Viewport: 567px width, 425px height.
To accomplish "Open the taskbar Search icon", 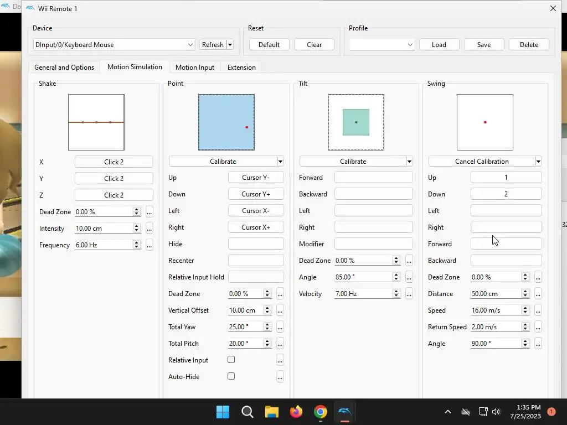I will (248, 412).
